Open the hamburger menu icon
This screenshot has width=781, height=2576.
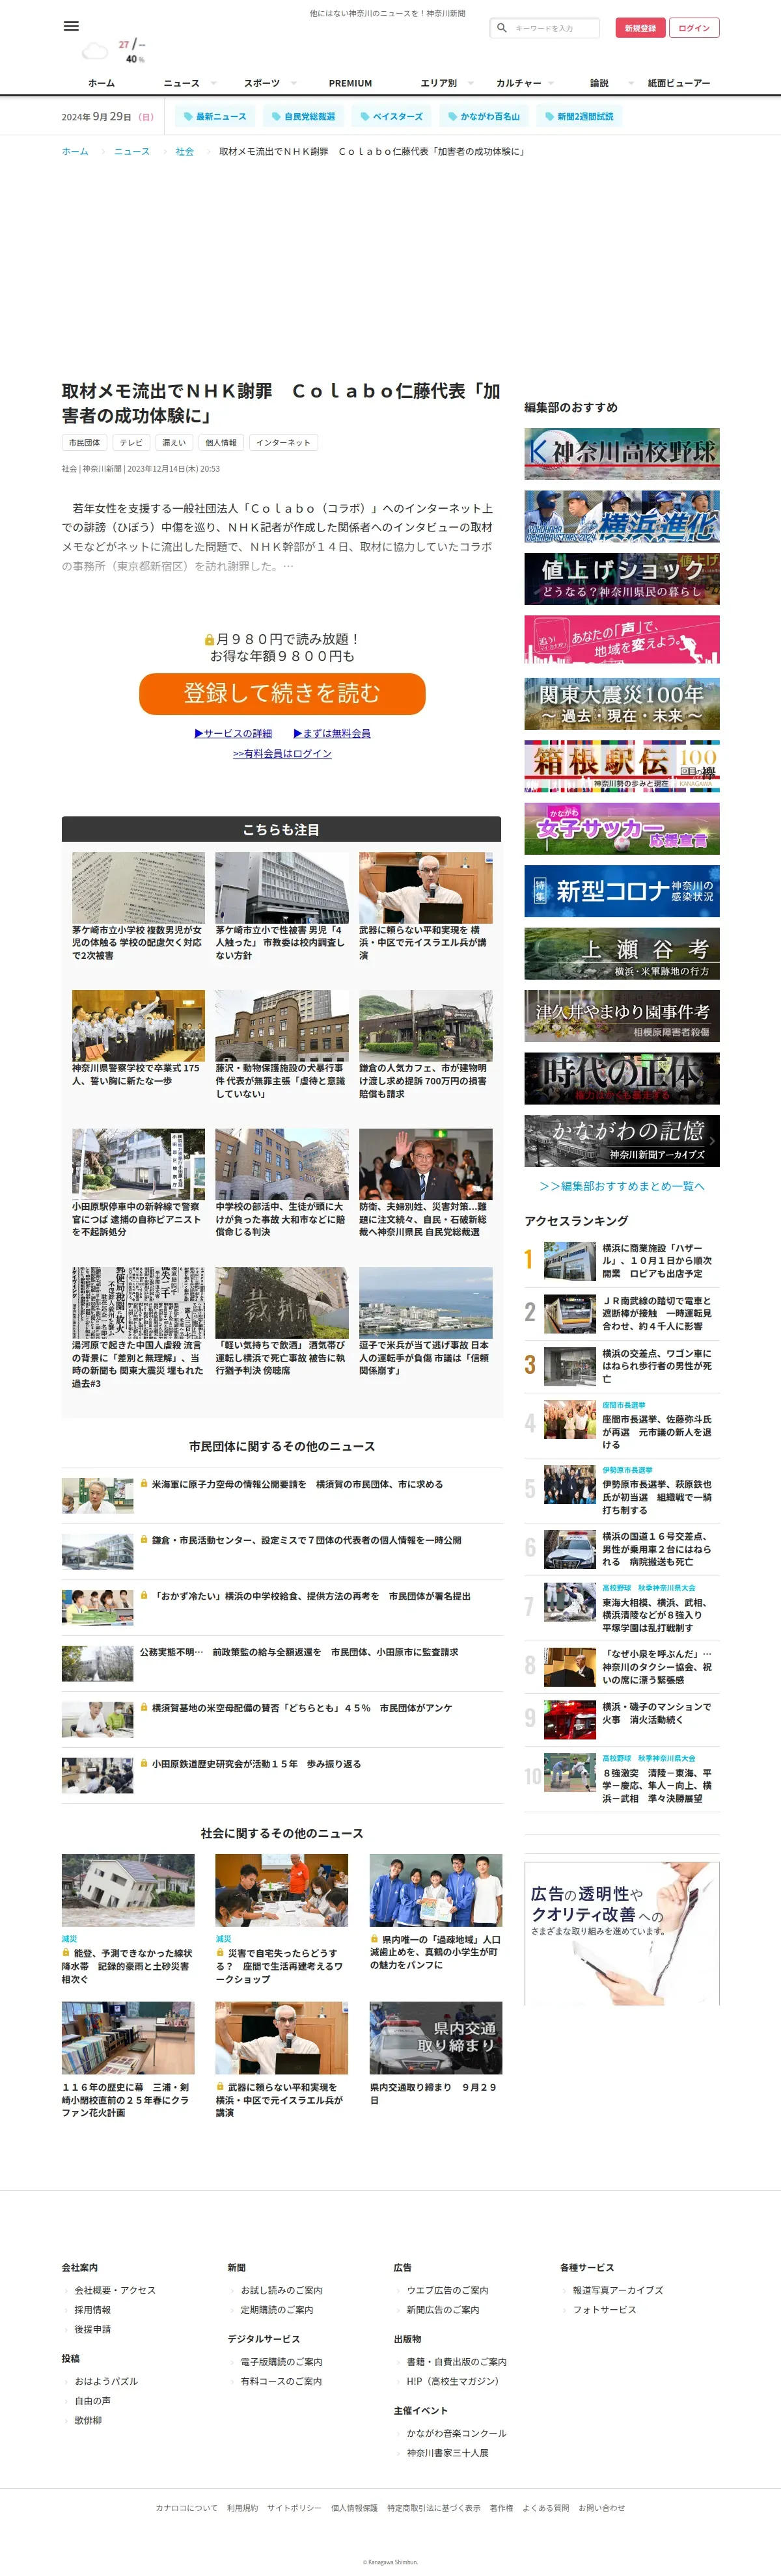point(71,26)
